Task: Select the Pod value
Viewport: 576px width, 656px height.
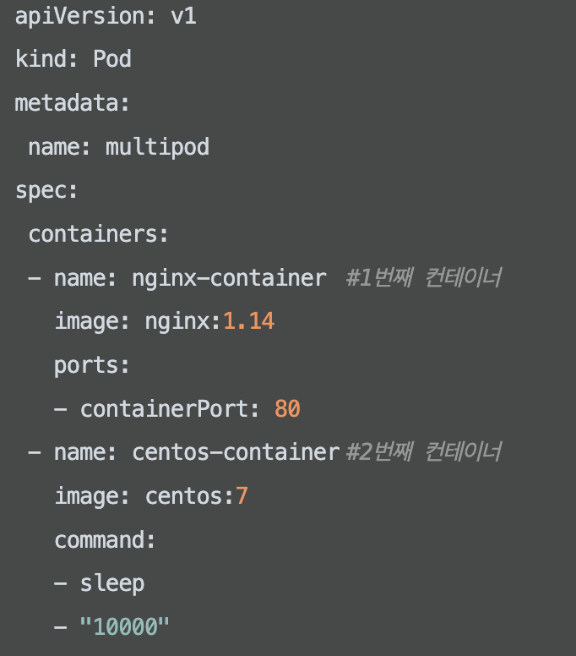Action: point(112,58)
